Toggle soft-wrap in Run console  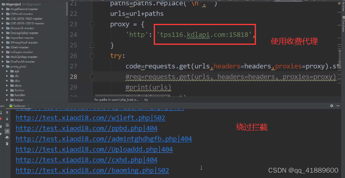click(x=7, y=125)
